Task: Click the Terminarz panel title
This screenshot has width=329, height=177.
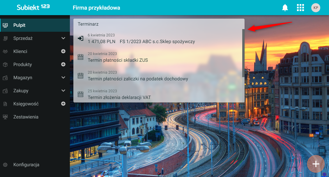Action: tap(88, 24)
